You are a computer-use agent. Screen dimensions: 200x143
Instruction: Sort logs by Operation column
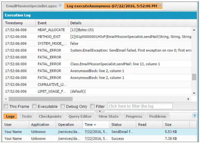click(x=69, y=125)
